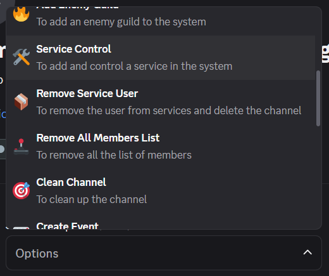The image size is (329, 276).
Task: Click the fire icon for Add Enemy Guild
Action: pos(21,14)
